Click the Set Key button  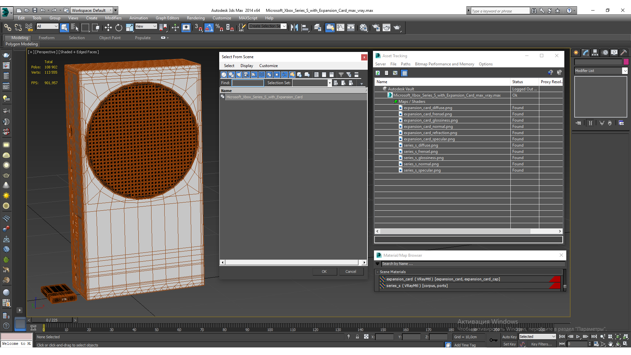pyautogui.click(x=509, y=344)
